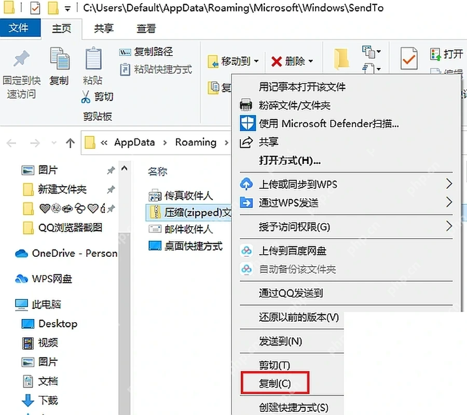Viewport: 467px width, 415px height.
Task: Choose 粉碎文件/文件夹 in context menu
Action: point(294,105)
